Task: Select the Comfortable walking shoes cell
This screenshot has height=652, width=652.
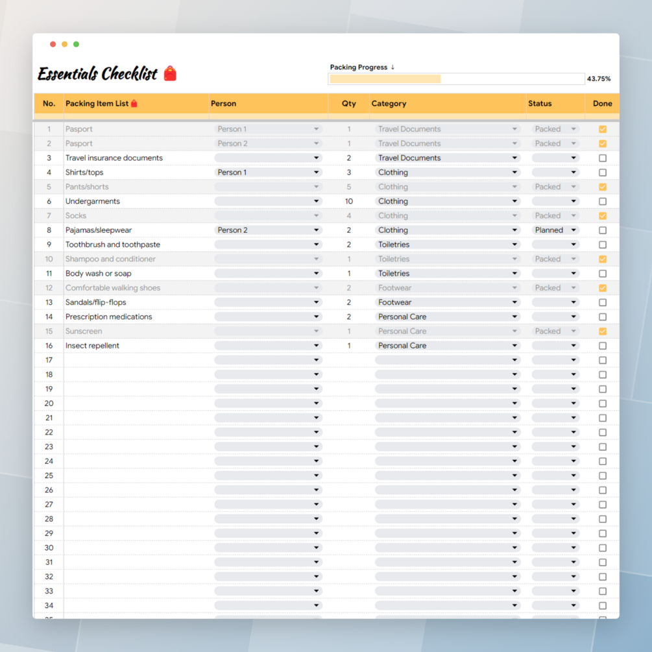Action: tap(136, 288)
